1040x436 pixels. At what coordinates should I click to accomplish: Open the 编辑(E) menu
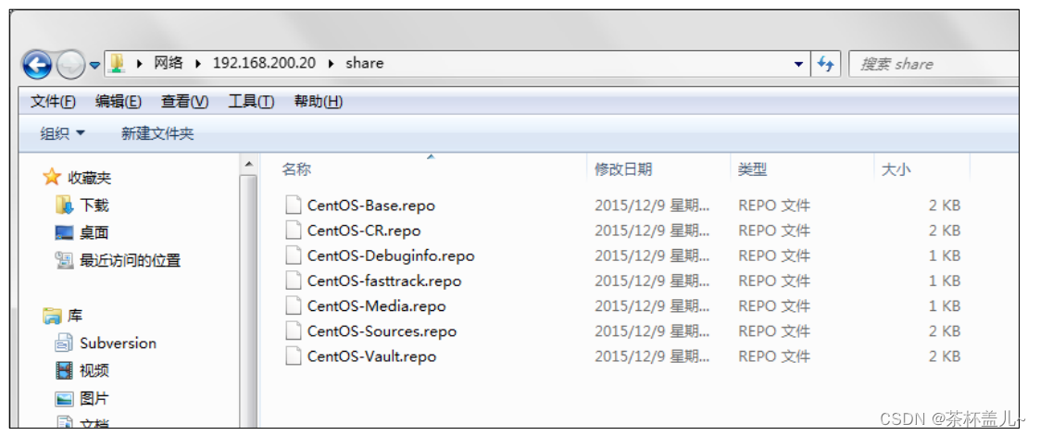click(x=118, y=102)
